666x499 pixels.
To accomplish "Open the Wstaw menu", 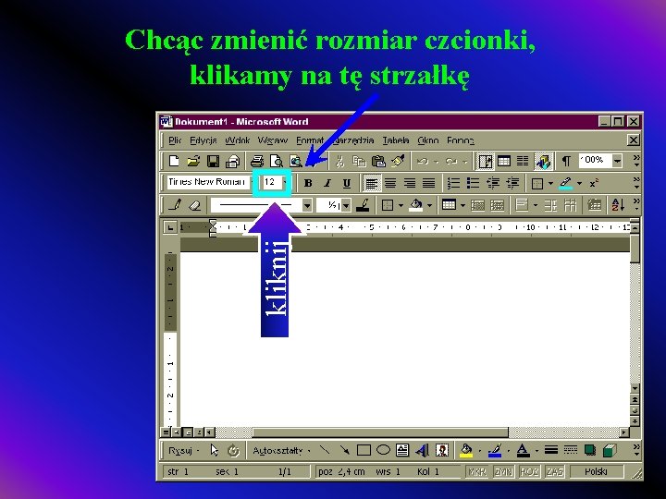I will [273, 140].
